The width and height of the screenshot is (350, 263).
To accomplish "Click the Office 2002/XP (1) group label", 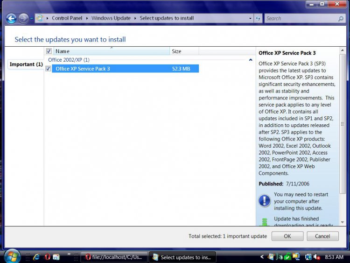I will pos(69,60).
